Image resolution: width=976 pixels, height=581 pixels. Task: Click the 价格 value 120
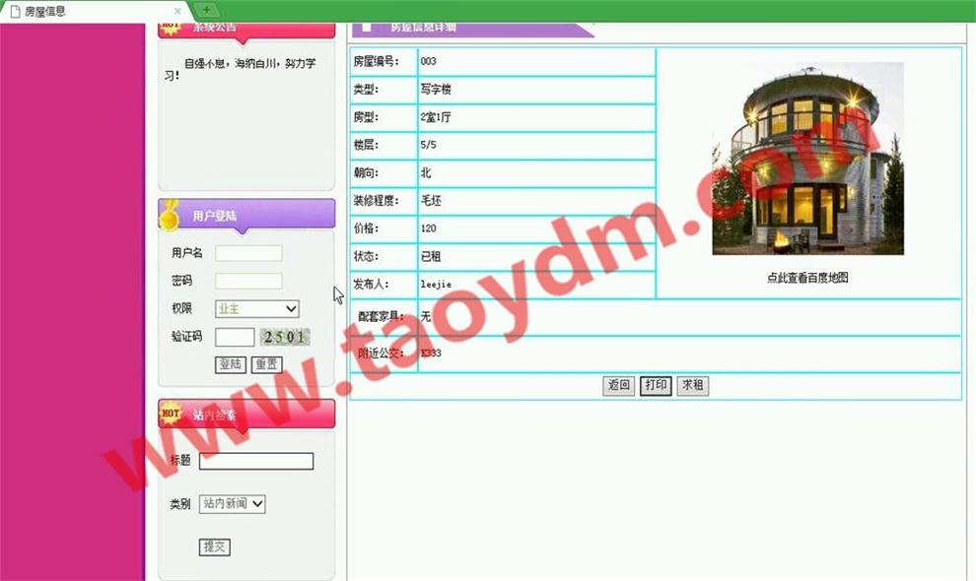(428, 228)
